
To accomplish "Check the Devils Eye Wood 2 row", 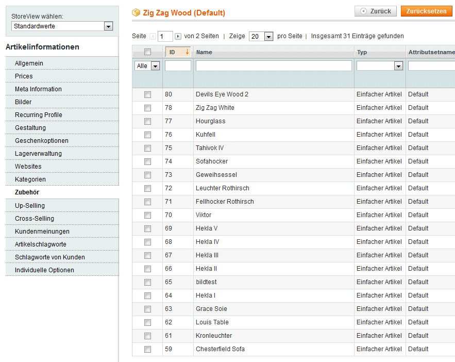I will (x=148, y=95).
